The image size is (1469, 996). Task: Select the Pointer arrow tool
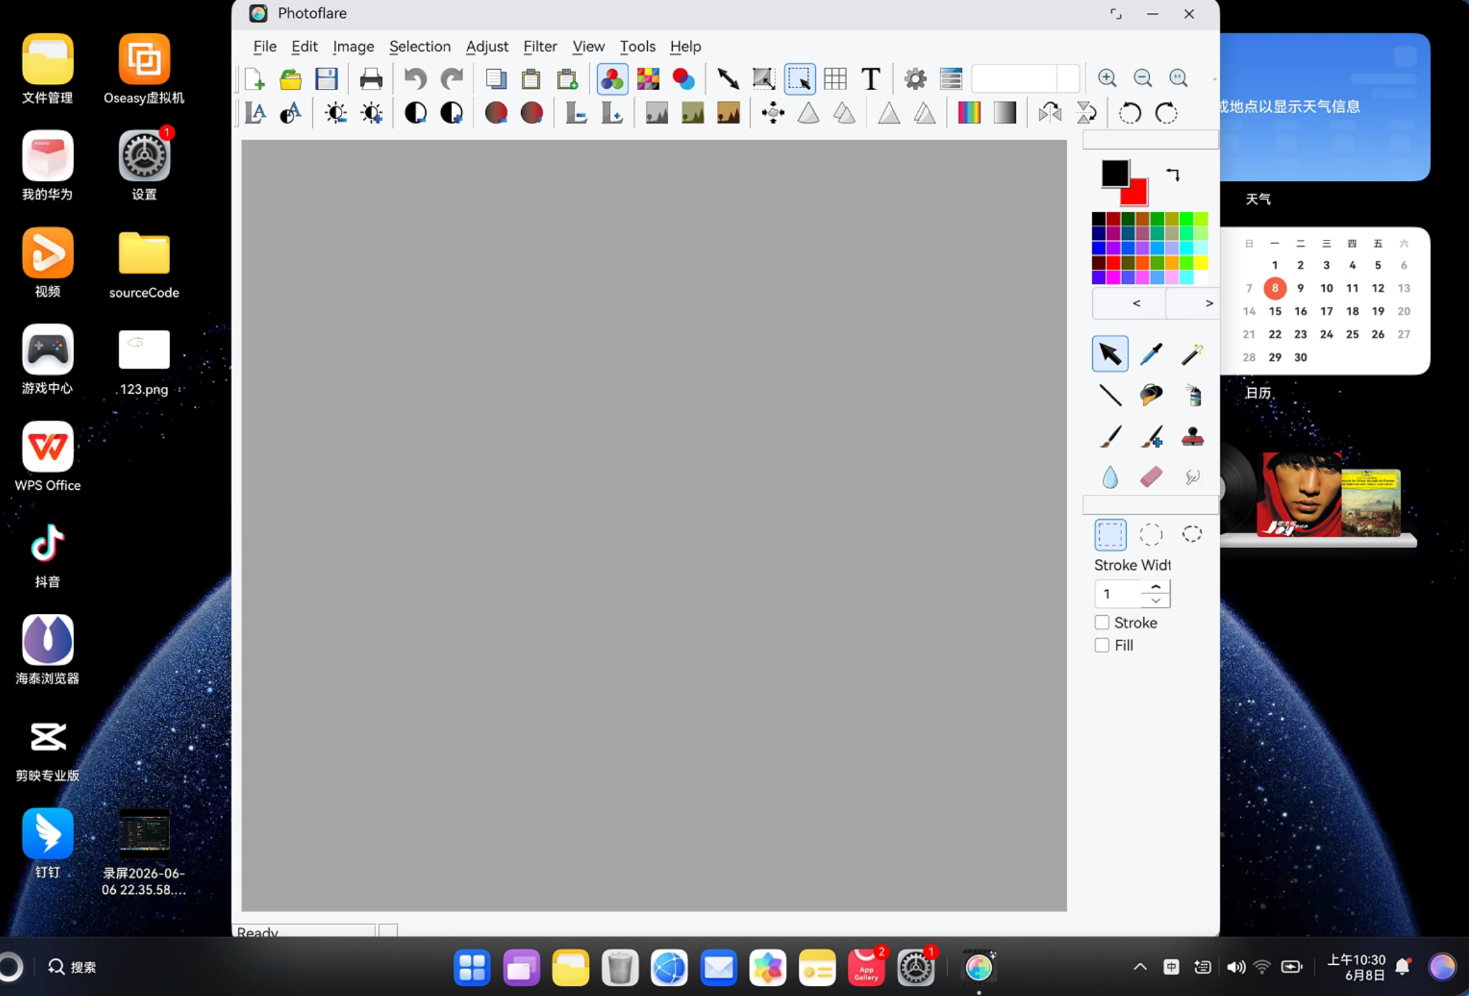click(x=1110, y=354)
